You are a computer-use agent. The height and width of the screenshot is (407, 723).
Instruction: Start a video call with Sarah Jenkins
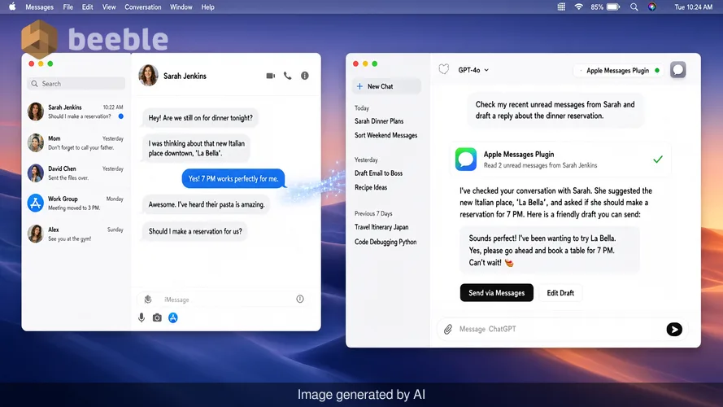[x=271, y=76]
